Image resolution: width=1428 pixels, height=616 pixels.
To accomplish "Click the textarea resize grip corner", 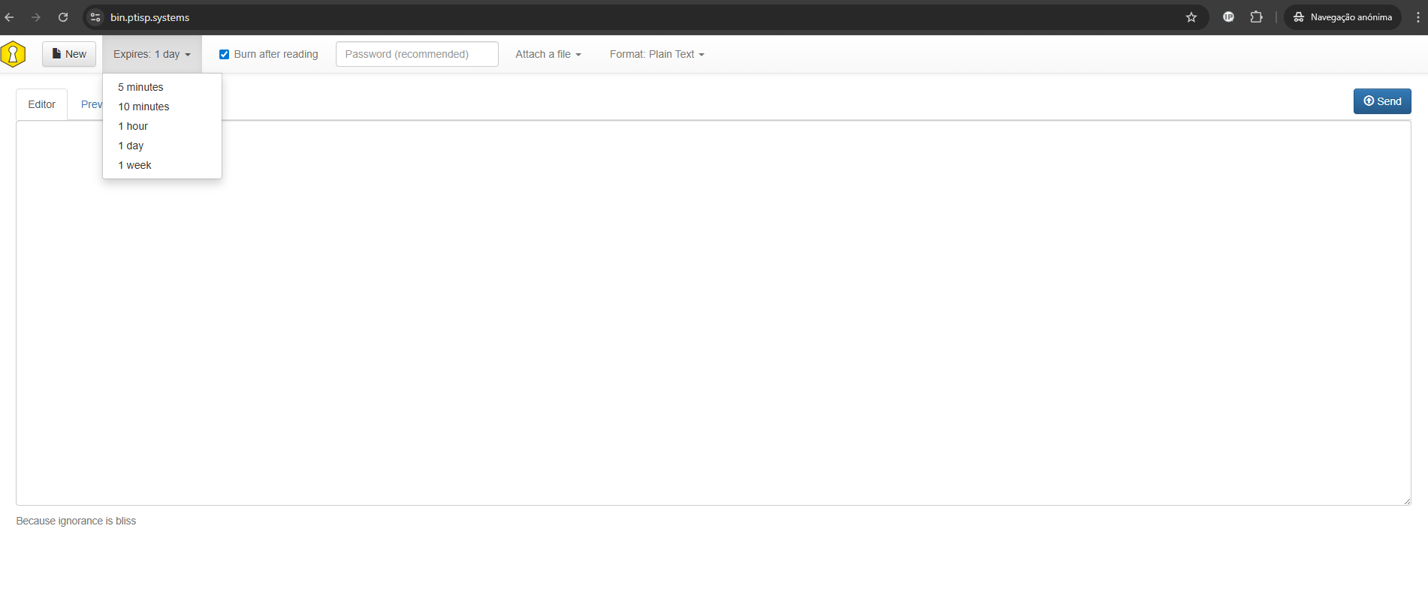I will 1406,500.
